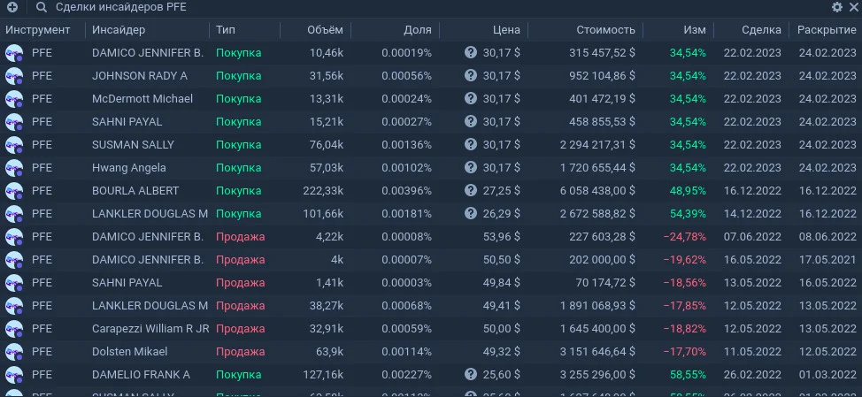This screenshot has height=397, width=862.
Task: Click the share value 0.00396%
Action: coord(407,190)
